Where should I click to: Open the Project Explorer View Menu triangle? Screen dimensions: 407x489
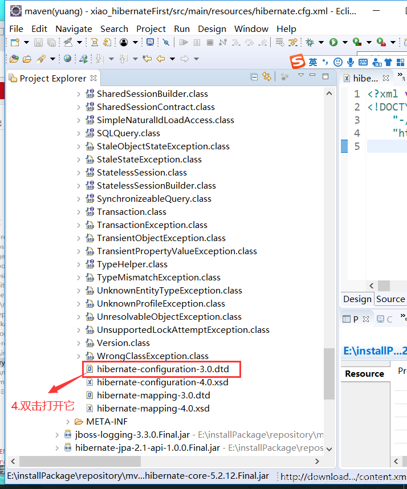300,75
